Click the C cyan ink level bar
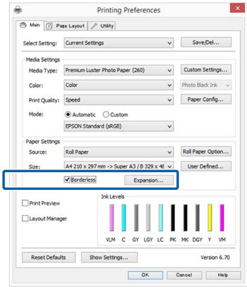The height and width of the screenshot is (287, 247). [x=124, y=218]
